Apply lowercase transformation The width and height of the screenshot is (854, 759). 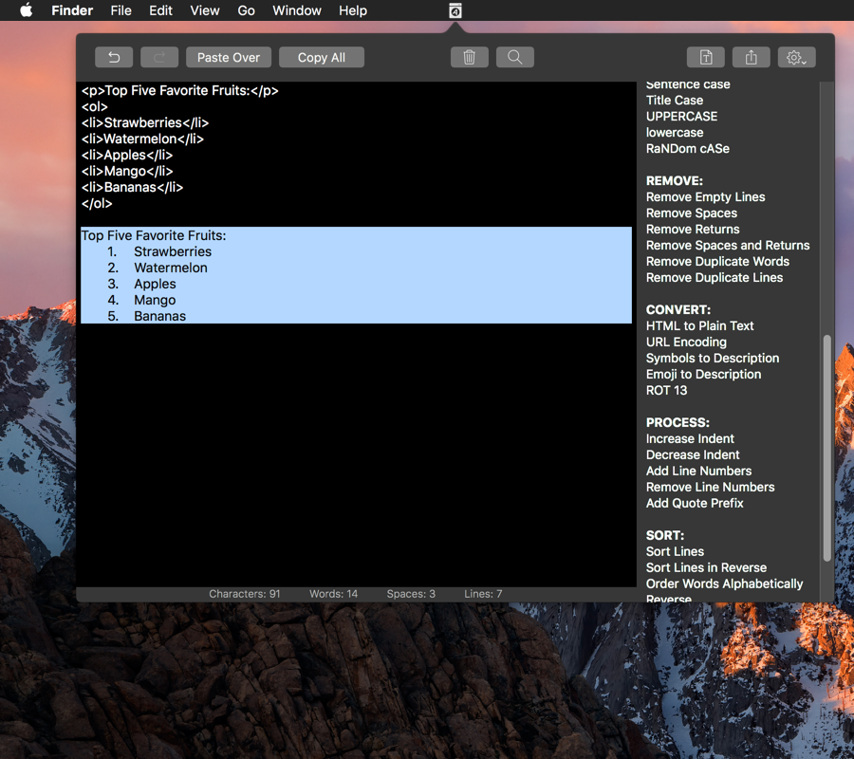tap(675, 132)
